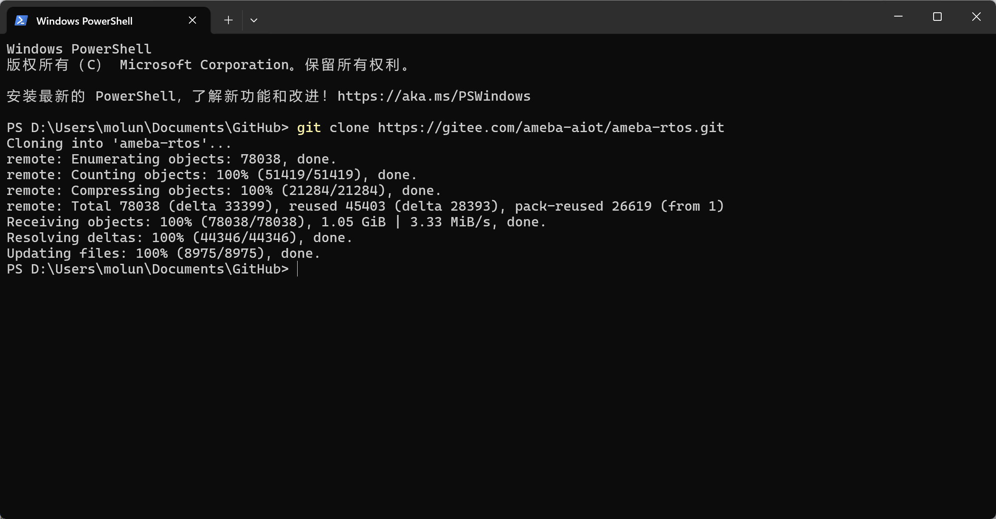Open the https://aka.ms/PSWindows link
This screenshot has width=996, height=519.
point(434,96)
